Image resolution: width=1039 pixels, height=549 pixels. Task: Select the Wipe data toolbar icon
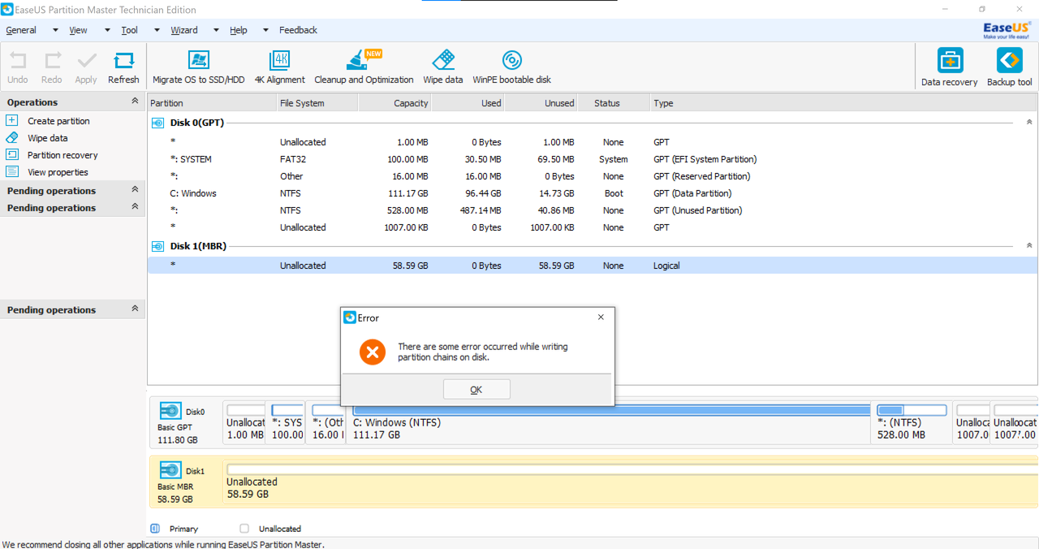(x=443, y=60)
